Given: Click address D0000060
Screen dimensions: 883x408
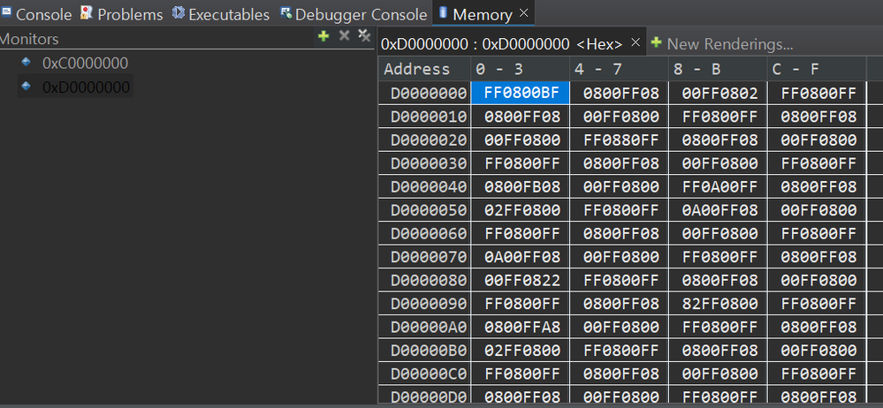Looking at the screenshot, I should (424, 233).
